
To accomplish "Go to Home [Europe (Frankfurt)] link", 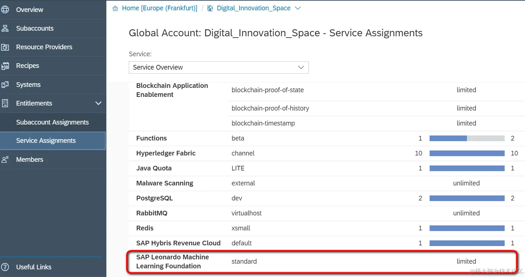I will pos(159,8).
